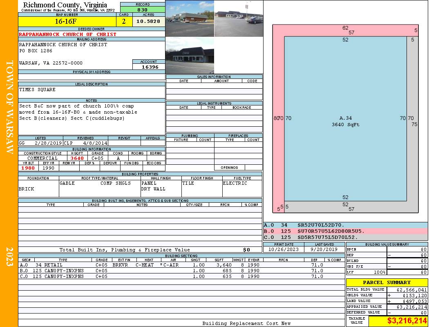429x327 pixels.
Task: Click the TIMES SQUARE legal description
Action: click(38, 90)
